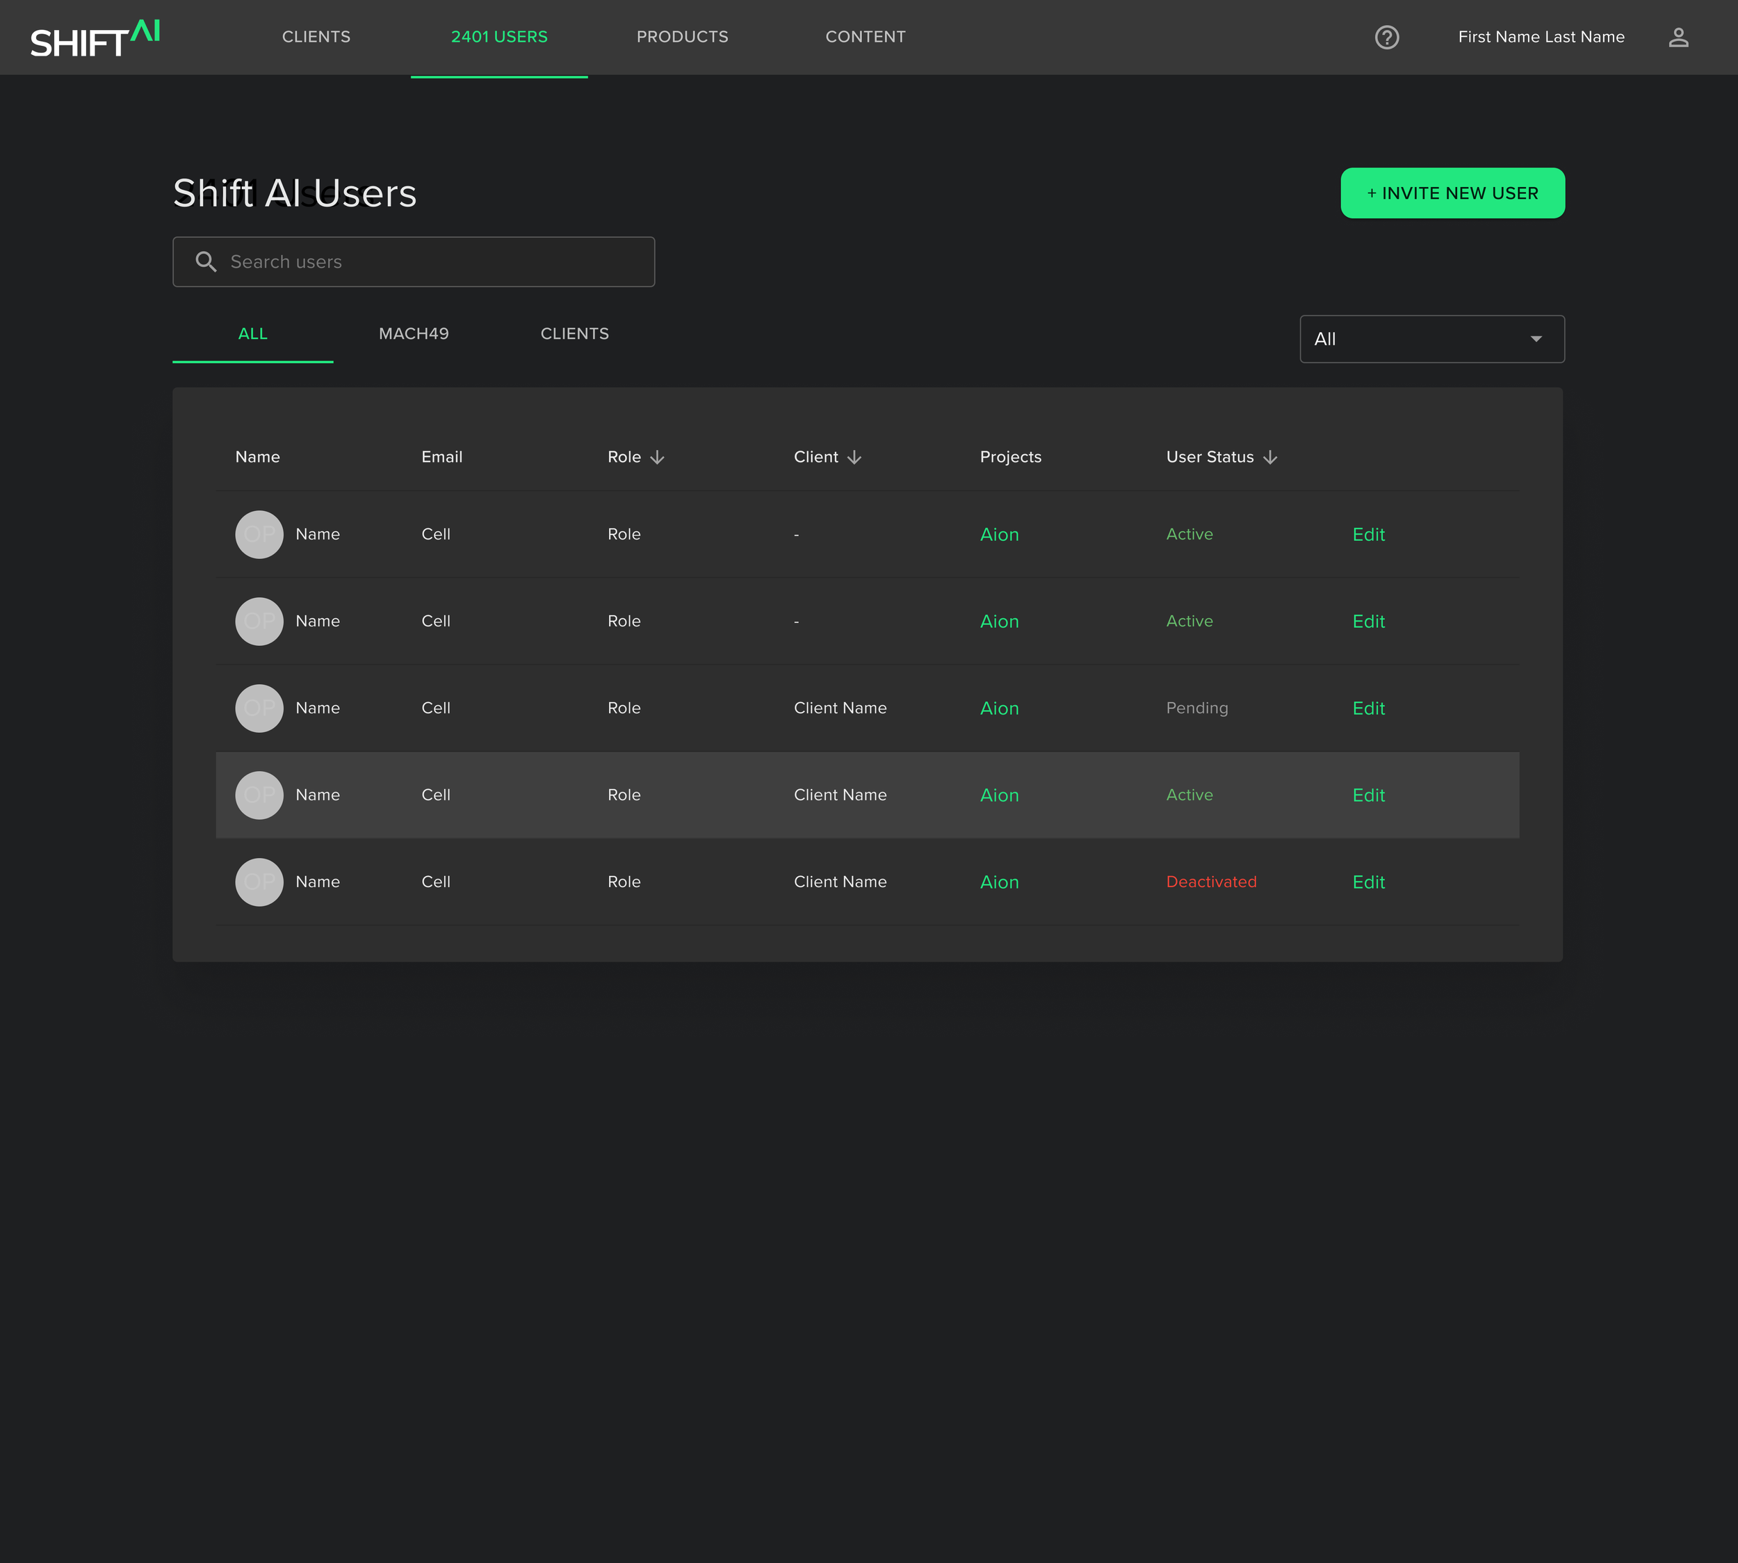Click first row's user avatar
Image resolution: width=1738 pixels, height=1563 pixels.
[x=259, y=534]
